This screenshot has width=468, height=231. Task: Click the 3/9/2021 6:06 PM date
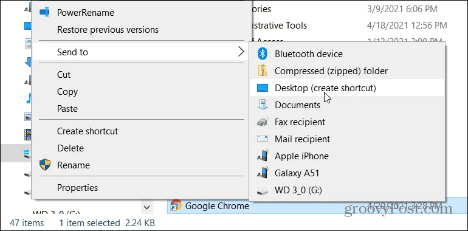(x=402, y=9)
